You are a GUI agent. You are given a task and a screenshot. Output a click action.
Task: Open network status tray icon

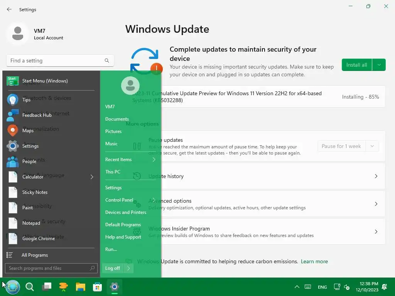tap(337, 287)
